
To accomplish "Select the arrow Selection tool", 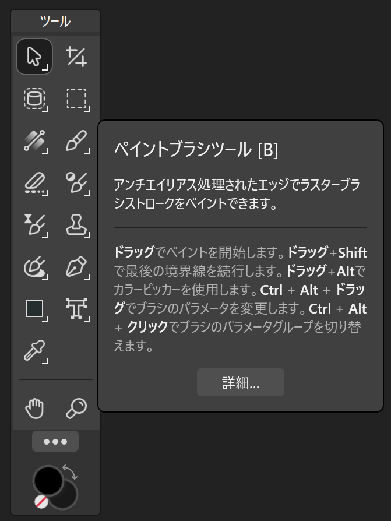I will (35, 57).
